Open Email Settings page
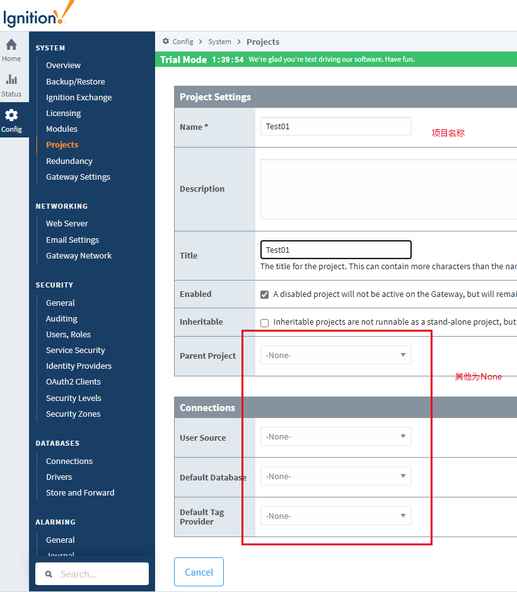The width and height of the screenshot is (517, 592). tap(73, 240)
